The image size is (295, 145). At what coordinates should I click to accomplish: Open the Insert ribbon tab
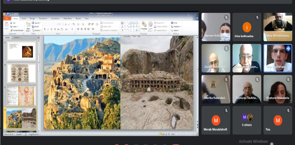click(x=24, y=19)
